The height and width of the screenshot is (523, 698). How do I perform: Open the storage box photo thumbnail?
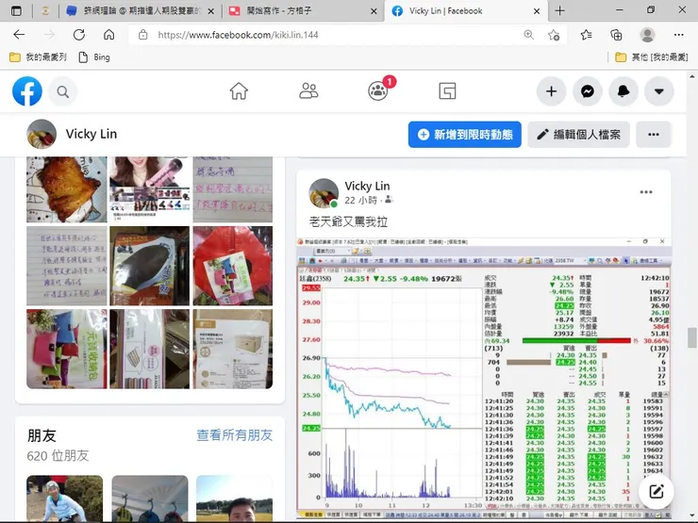pyautogui.click(x=233, y=349)
